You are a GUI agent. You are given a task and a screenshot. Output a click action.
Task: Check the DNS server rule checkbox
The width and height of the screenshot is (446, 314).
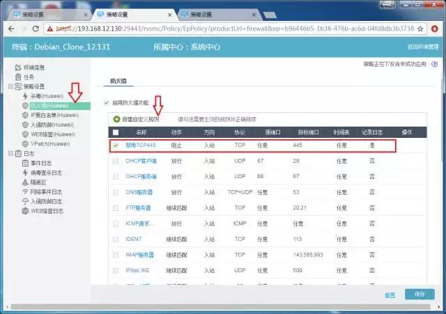(116, 192)
